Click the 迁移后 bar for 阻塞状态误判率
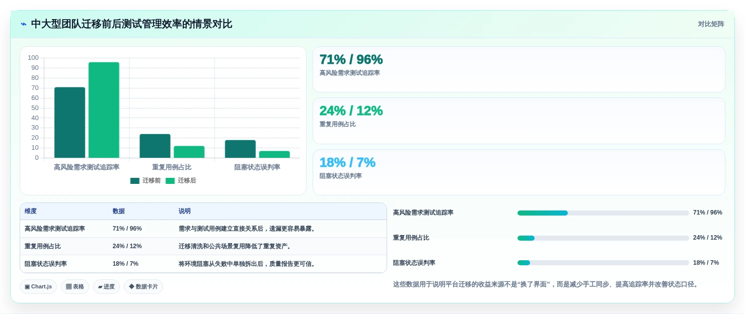 274,154
